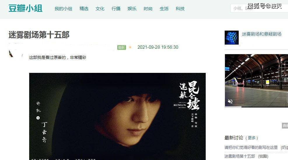Select the 行摄 category

(x=116, y=9)
